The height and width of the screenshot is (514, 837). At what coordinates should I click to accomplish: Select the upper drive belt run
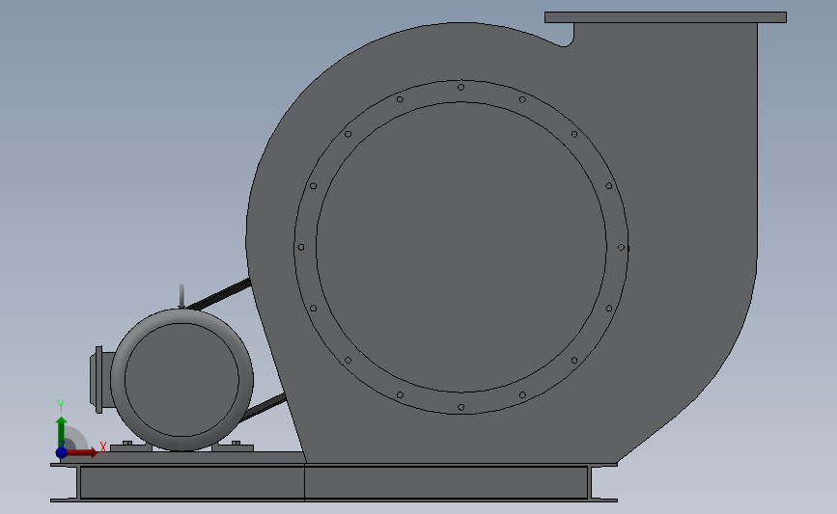click(x=219, y=294)
